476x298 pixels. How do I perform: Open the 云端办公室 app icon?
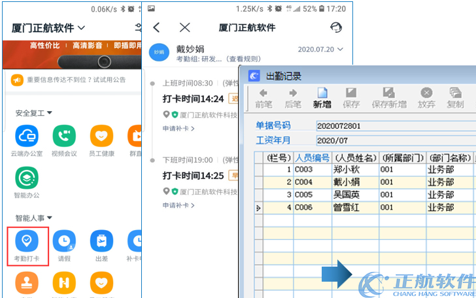click(x=27, y=136)
